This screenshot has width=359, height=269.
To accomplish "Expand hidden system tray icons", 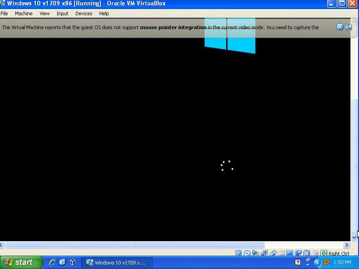I will pyautogui.click(x=317, y=262).
